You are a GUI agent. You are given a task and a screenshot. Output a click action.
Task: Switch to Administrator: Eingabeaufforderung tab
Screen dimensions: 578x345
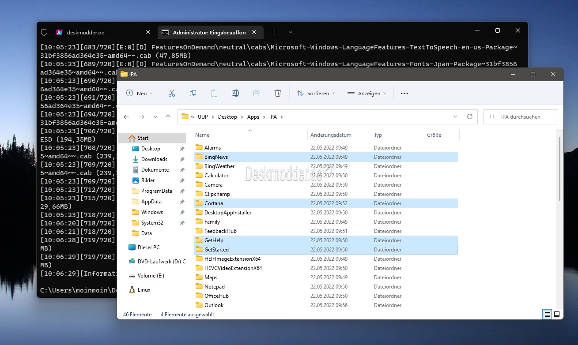pyautogui.click(x=210, y=32)
